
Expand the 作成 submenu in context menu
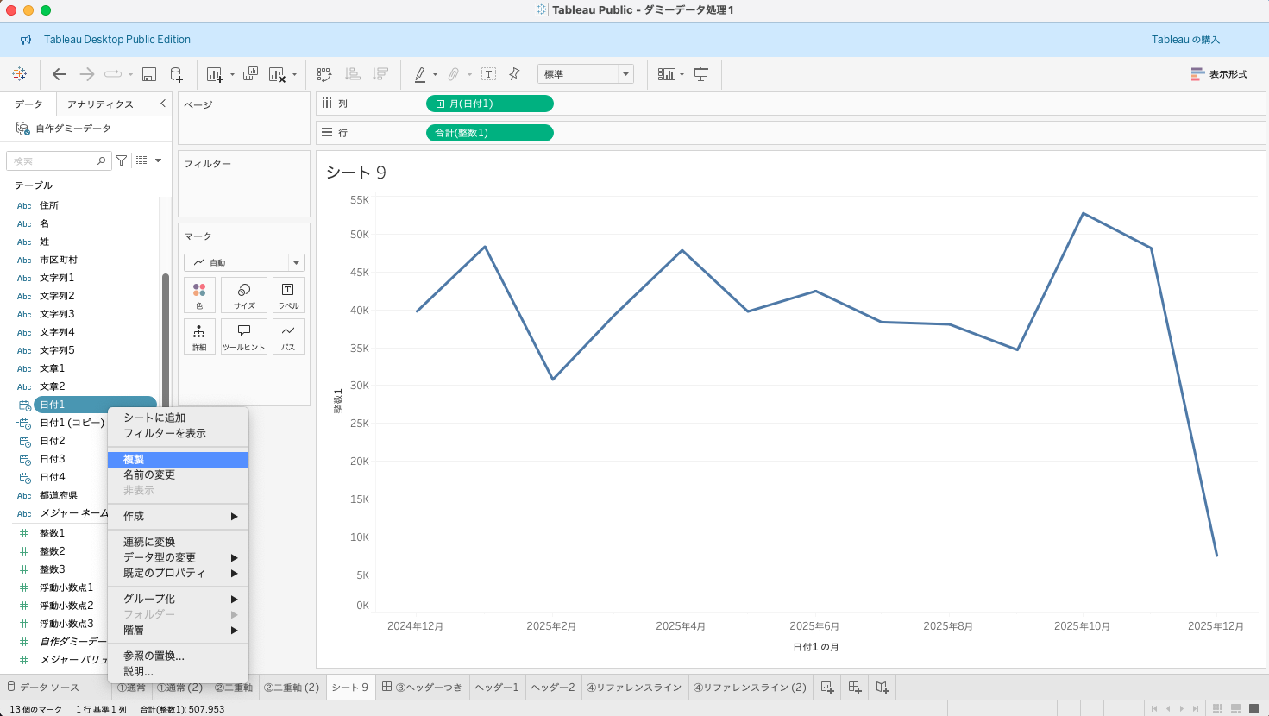(x=178, y=516)
